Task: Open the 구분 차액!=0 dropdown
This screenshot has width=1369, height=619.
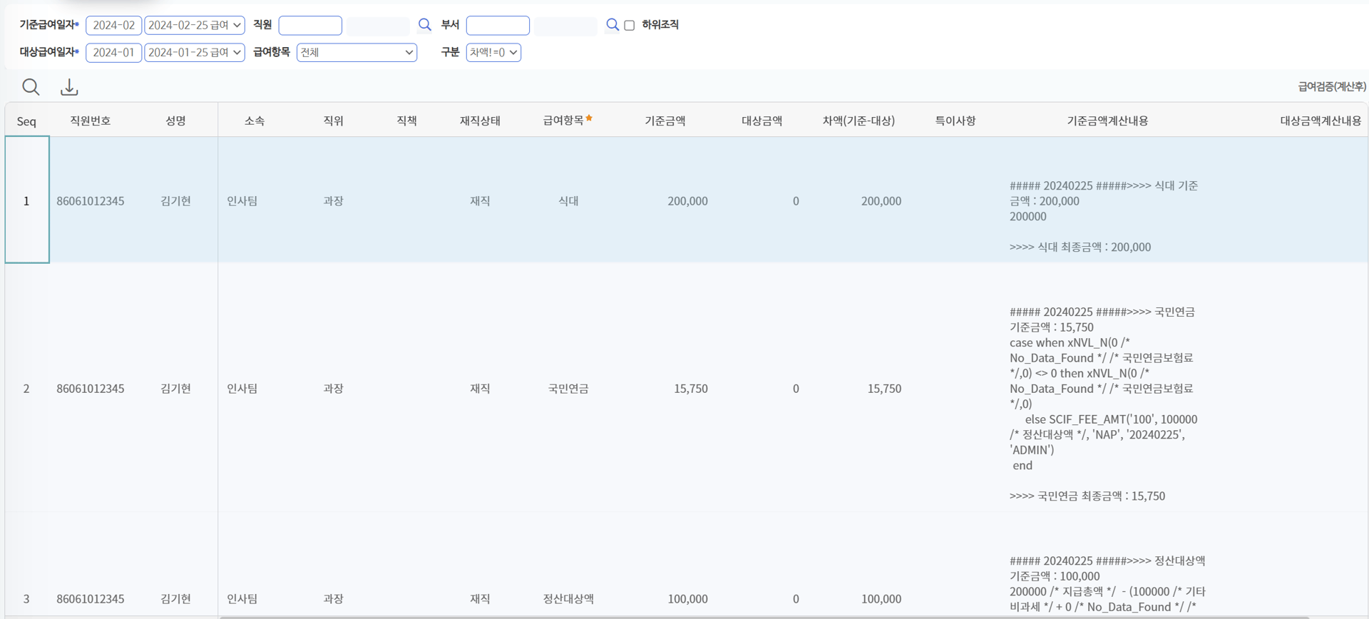Action: pos(493,52)
